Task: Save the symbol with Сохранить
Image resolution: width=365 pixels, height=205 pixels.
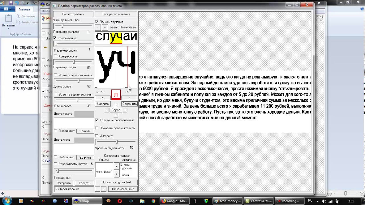Action: (129, 104)
